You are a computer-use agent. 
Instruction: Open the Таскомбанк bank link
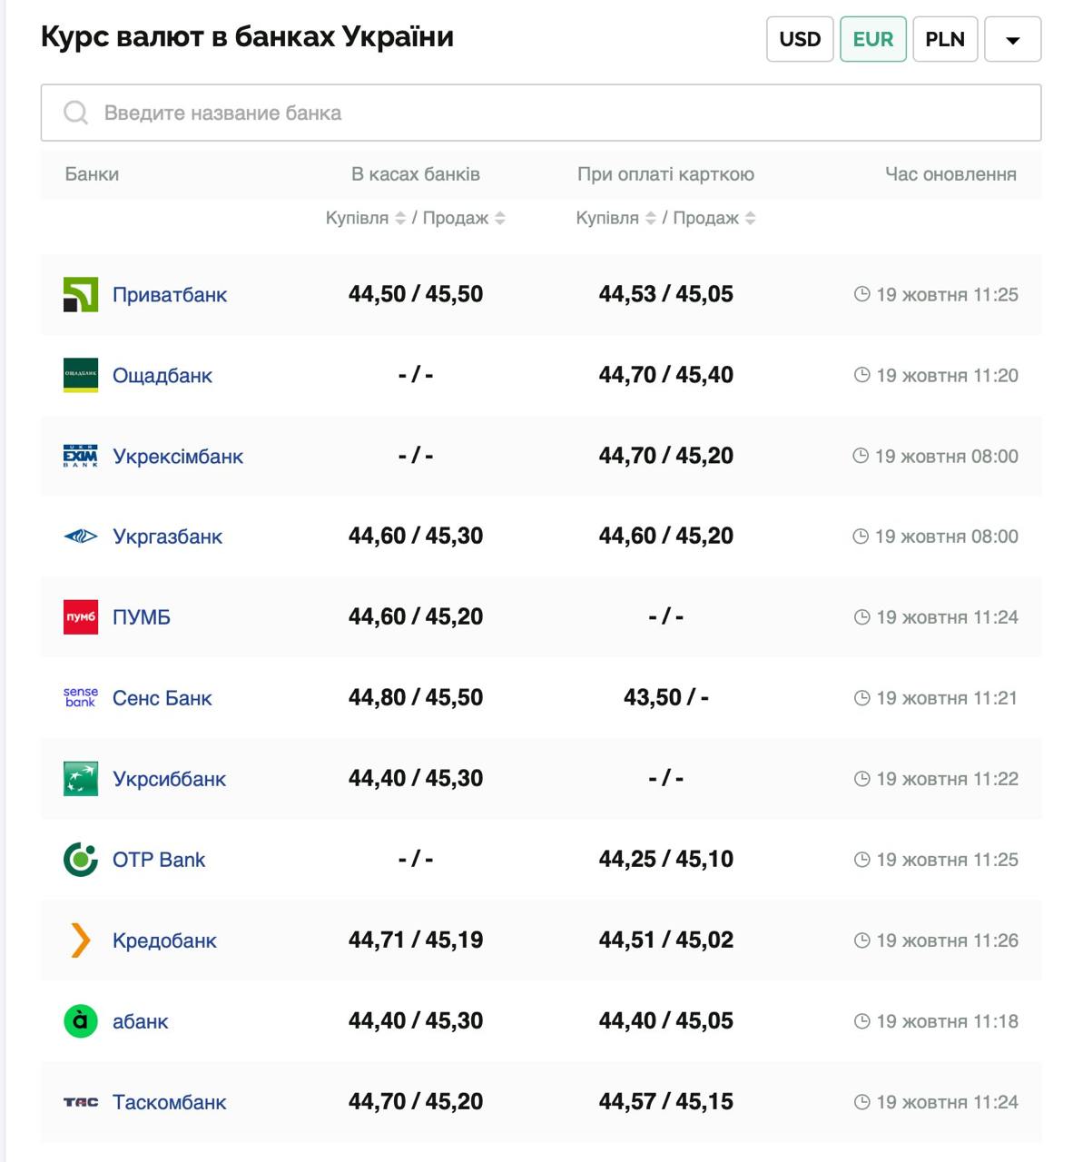click(169, 1102)
